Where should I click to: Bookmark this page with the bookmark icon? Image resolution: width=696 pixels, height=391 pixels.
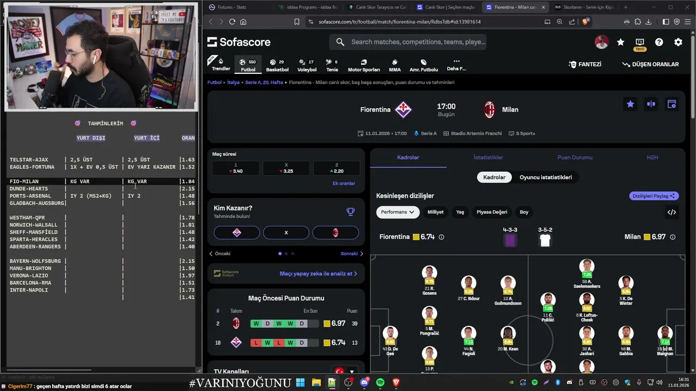(x=296, y=22)
